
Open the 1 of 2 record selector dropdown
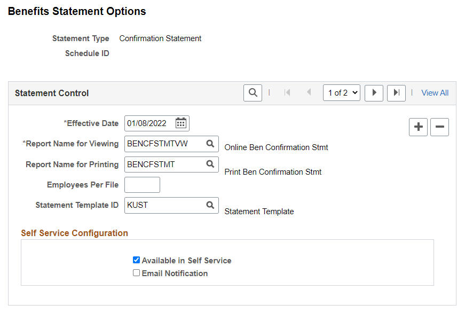click(x=341, y=92)
